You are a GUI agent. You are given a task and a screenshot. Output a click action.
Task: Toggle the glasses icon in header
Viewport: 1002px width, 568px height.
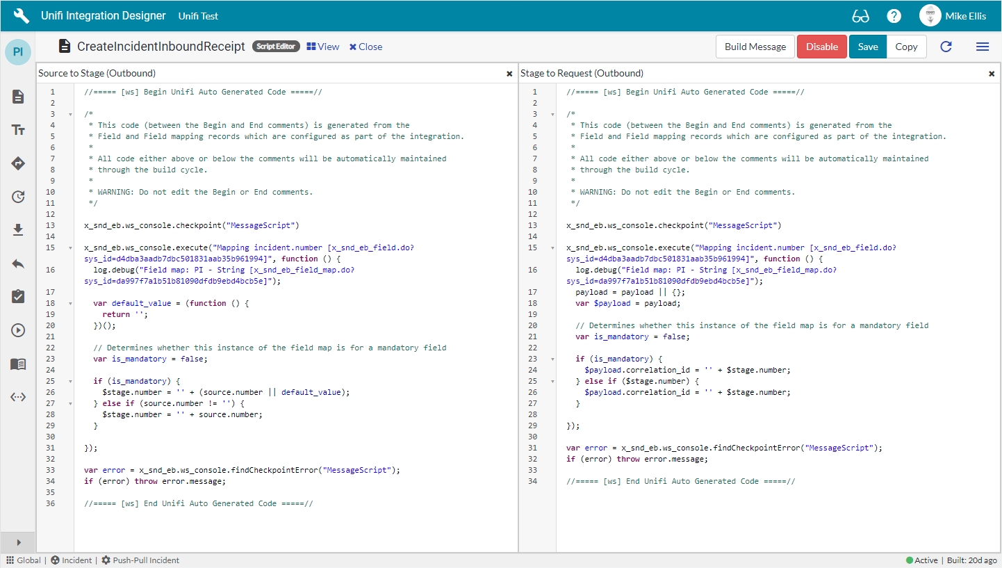pyautogui.click(x=860, y=16)
